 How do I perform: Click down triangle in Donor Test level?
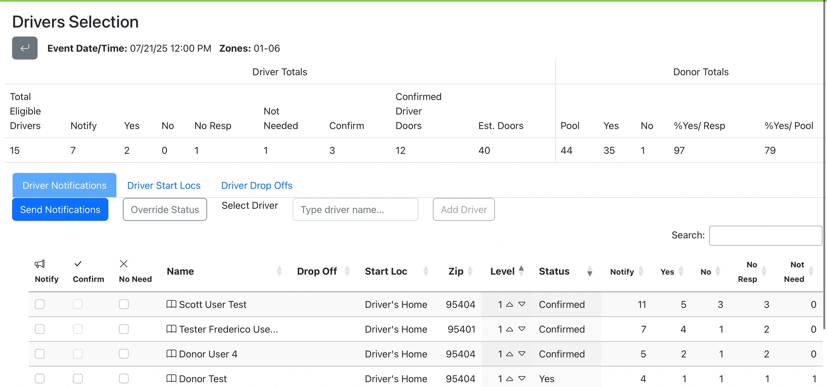click(522, 378)
